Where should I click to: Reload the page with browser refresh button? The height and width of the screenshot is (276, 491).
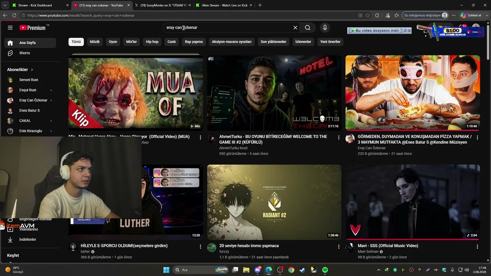pyautogui.click(x=14, y=15)
